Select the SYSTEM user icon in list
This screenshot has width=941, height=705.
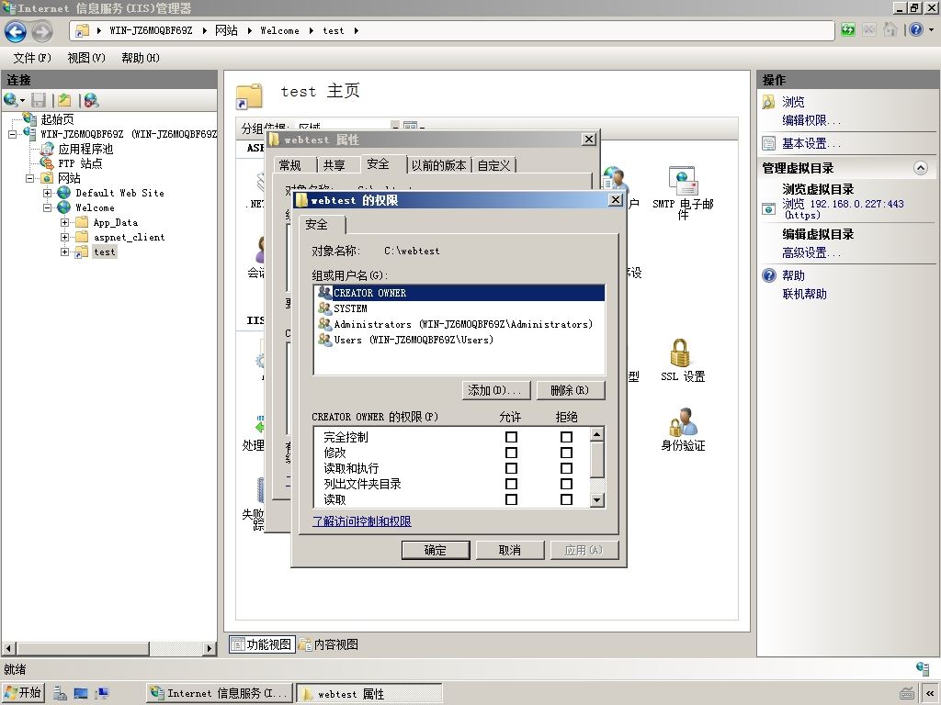point(324,308)
